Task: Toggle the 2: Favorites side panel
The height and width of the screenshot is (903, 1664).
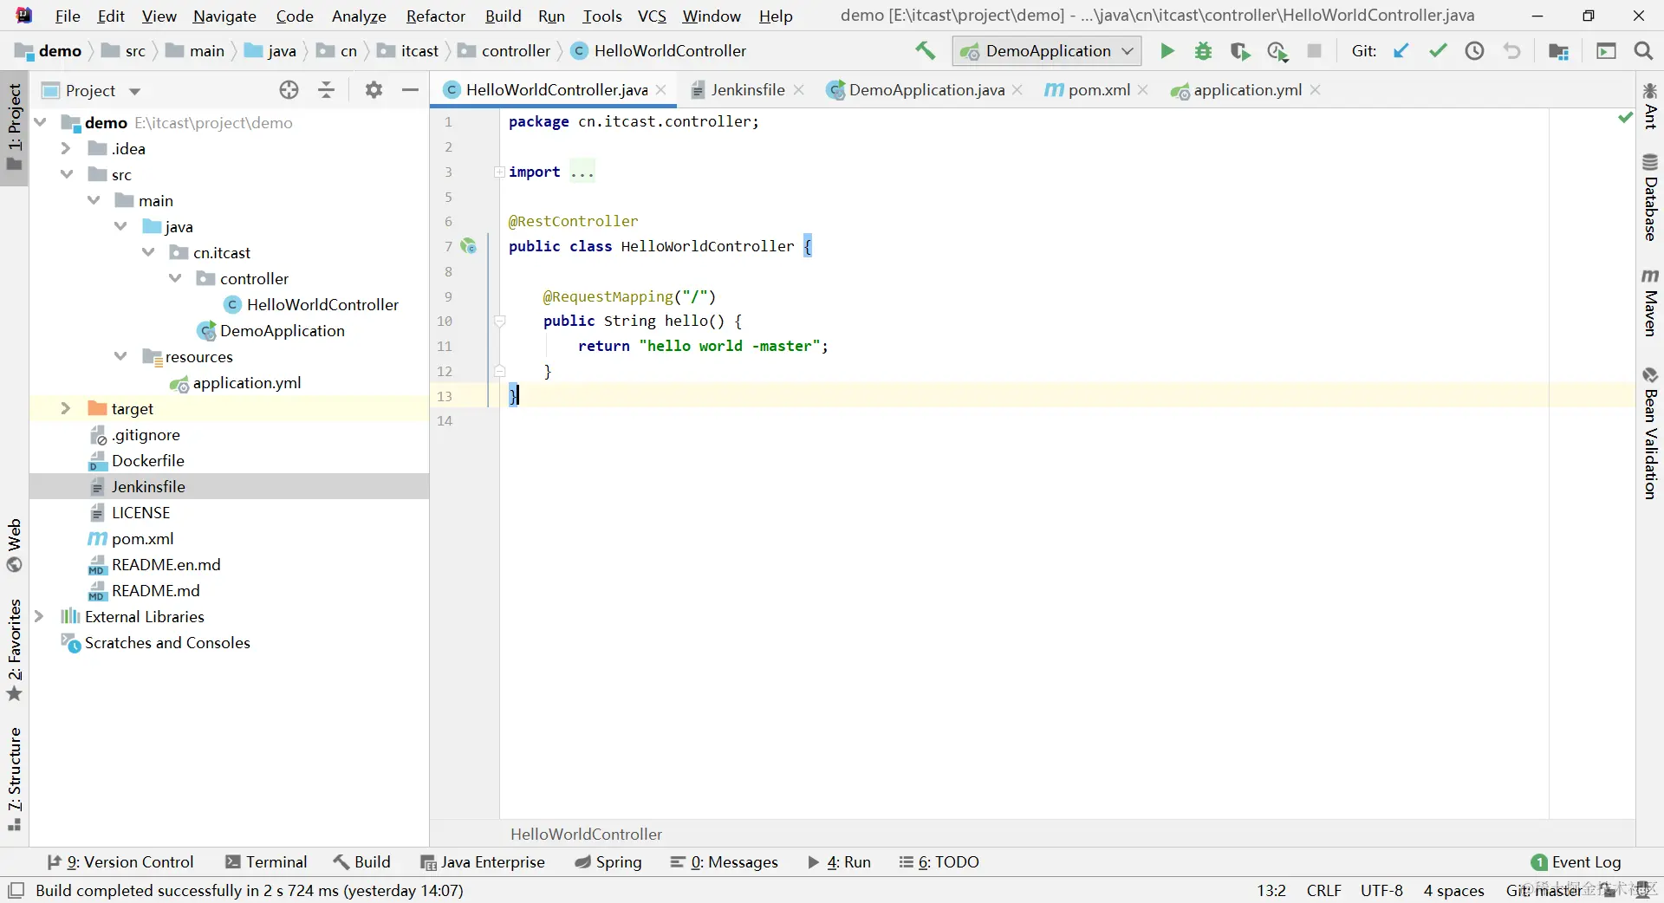Action: pyautogui.click(x=15, y=649)
